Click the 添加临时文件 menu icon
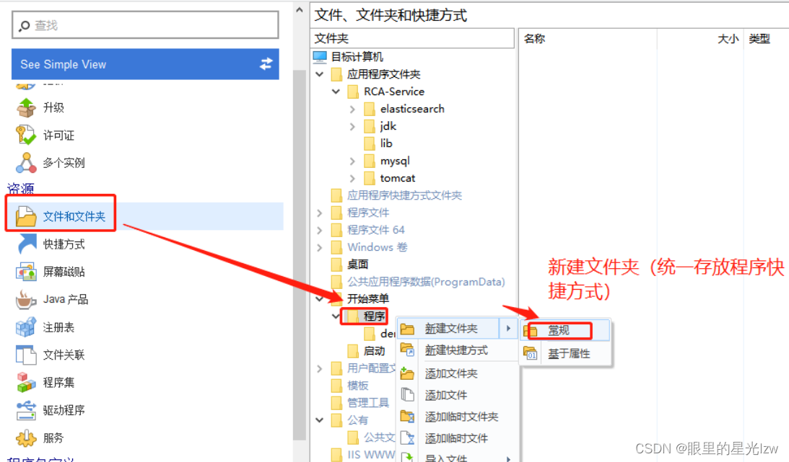 click(407, 438)
